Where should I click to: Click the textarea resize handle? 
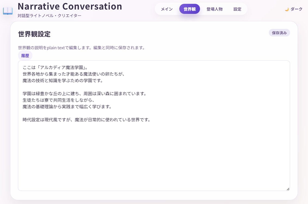pyautogui.click(x=288, y=188)
